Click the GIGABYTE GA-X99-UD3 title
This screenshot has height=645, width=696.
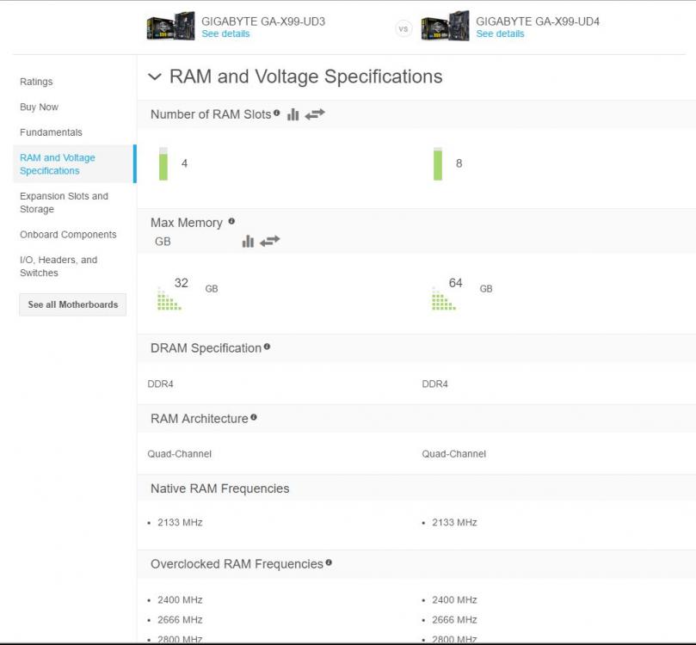pos(263,21)
